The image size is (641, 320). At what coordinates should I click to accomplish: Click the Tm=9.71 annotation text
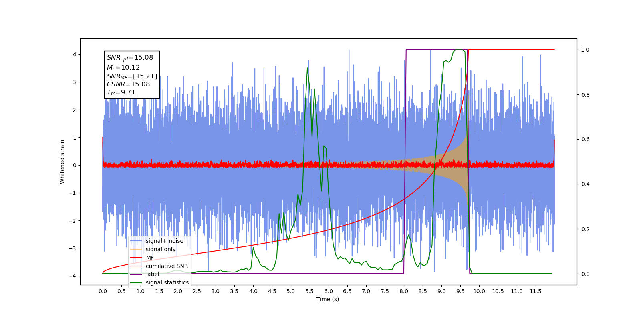click(x=121, y=92)
